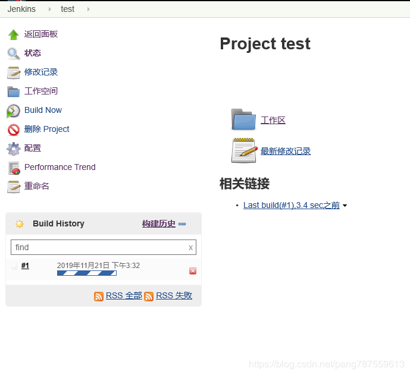
Task: Open the 最新修改记录 link
Action: click(x=286, y=151)
